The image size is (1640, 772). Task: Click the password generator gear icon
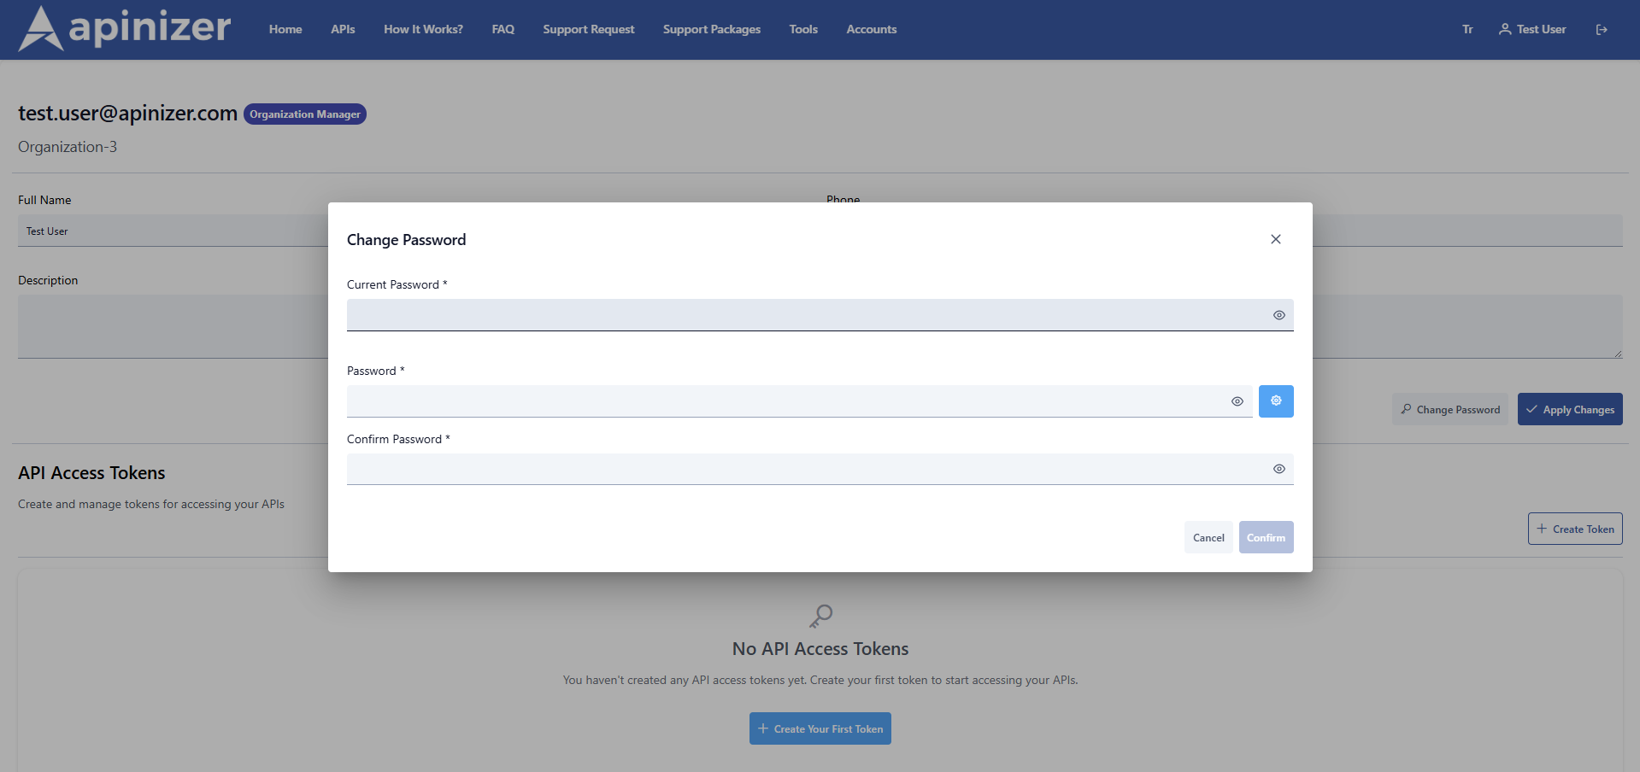pos(1275,401)
